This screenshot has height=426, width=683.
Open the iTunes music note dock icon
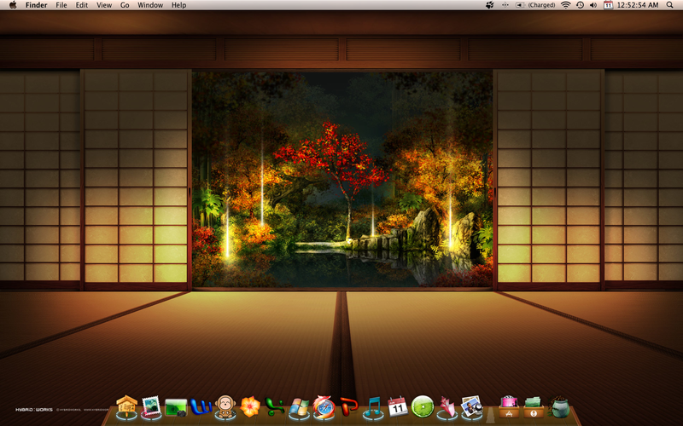[x=374, y=408]
